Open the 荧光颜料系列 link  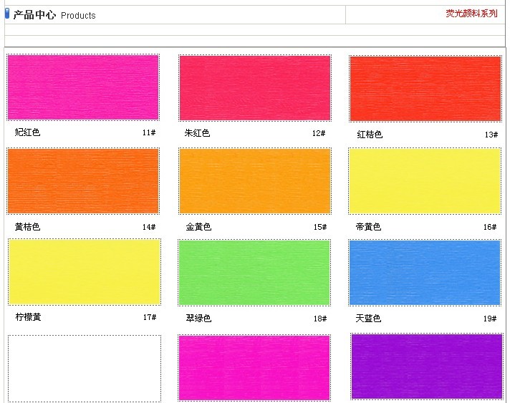click(471, 14)
